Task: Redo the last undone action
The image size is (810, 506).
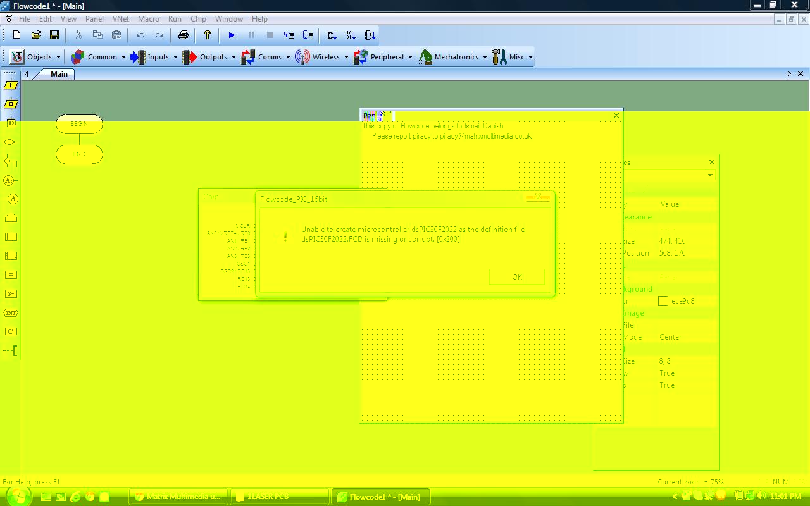Action: 159,35
